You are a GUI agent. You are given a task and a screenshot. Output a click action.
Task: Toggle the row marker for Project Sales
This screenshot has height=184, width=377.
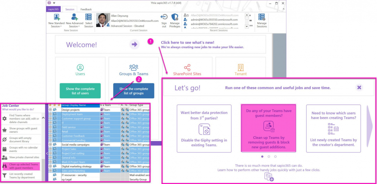pyautogui.click(x=50, y=149)
